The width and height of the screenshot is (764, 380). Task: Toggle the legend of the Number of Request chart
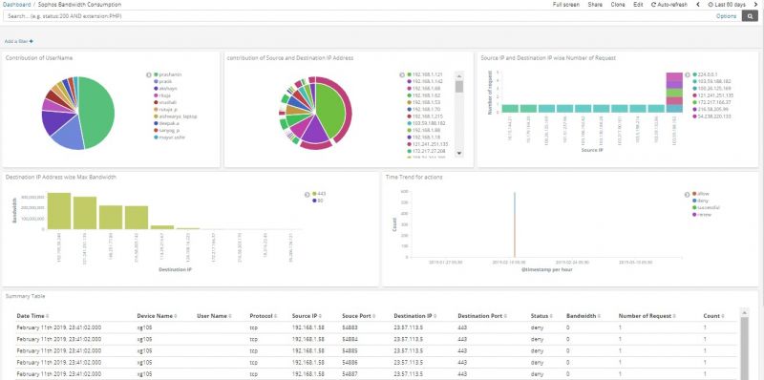[x=687, y=75]
